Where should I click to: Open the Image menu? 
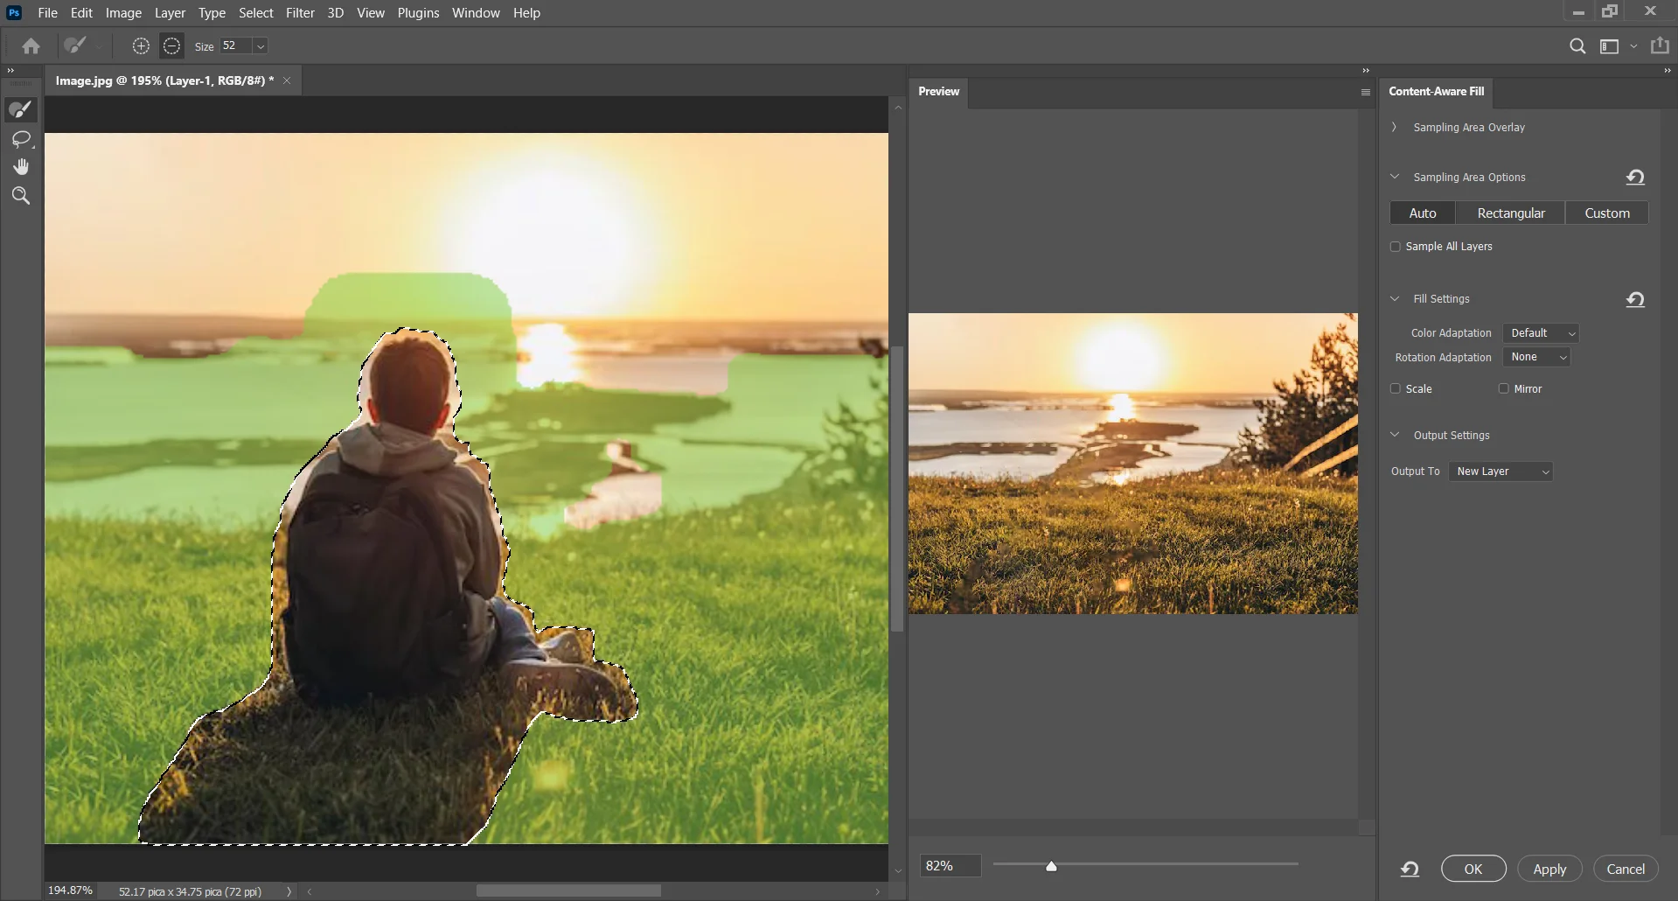point(123,13)
